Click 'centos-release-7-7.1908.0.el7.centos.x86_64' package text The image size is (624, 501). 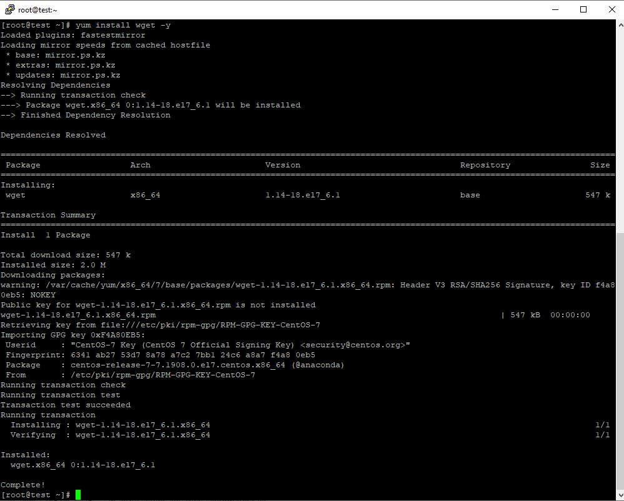click(x=178, y=365)
